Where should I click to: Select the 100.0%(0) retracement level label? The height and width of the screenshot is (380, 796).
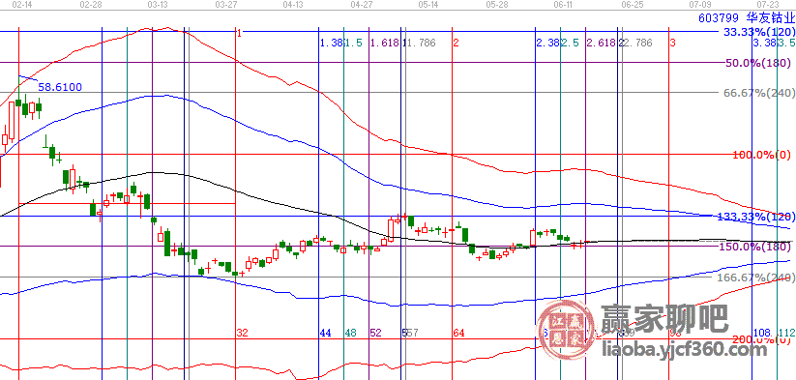coord(762,155)
